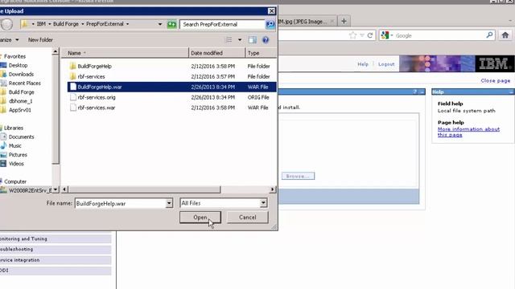Click the change view icon
The width and height of the screenshot is (515, 289).
pos(229,40)
